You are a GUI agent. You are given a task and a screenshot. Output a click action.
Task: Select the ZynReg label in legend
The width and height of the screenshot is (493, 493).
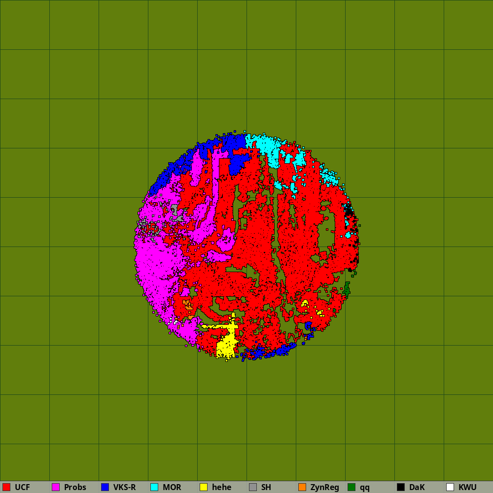[x=325, y=488]
